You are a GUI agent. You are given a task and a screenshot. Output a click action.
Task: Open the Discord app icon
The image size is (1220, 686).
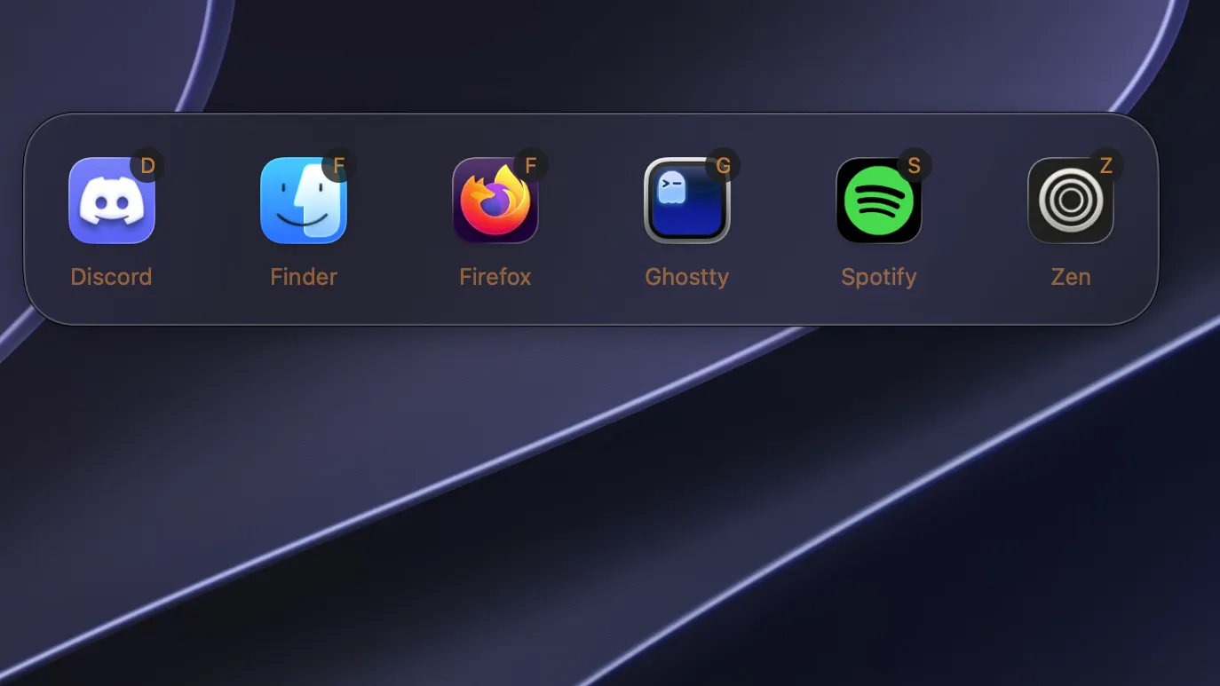[x=112, y=201]
